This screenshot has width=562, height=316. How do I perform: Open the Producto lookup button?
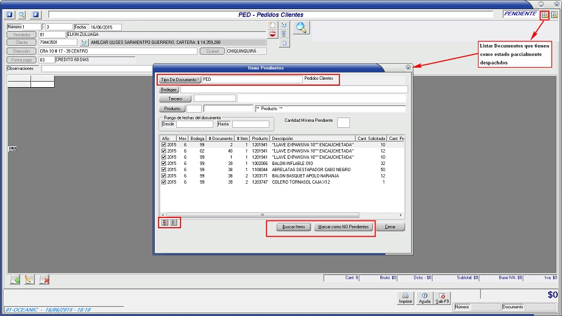[172, 108]
